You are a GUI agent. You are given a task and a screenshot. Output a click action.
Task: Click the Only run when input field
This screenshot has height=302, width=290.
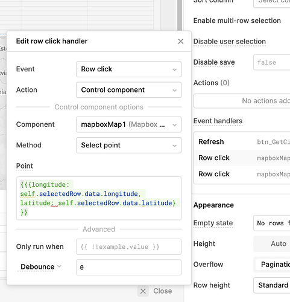[x=129, y=247]
